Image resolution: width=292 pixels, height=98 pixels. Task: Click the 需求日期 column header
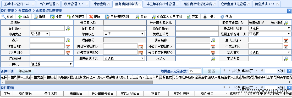point(24,77)
